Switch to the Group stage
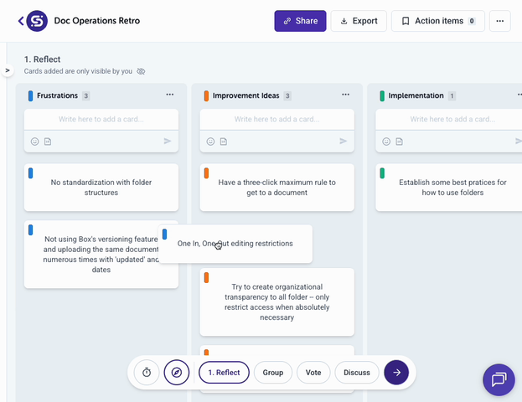 pyautogui.click(x=273, y=373)
